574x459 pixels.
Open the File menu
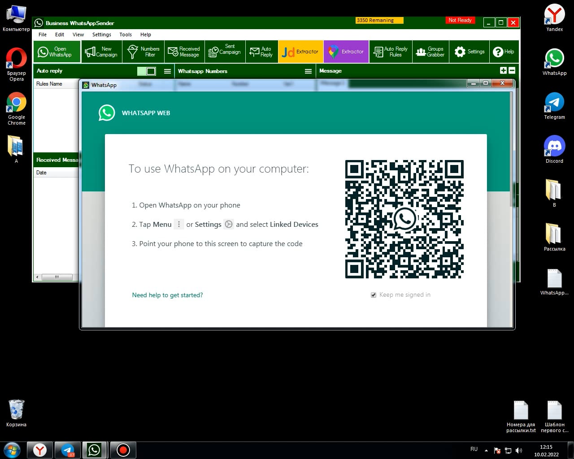pos(43,35)
